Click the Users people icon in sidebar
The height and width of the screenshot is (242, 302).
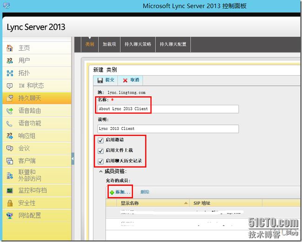[x=10, y=60]
